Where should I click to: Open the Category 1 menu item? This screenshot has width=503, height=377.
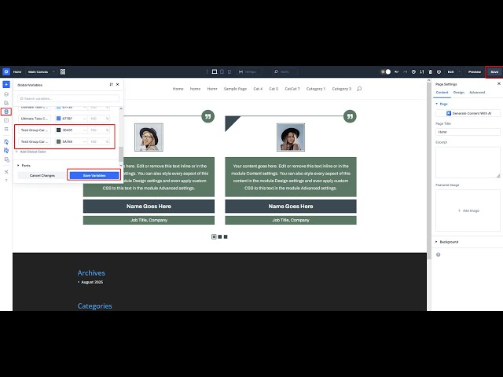[316, 89]
